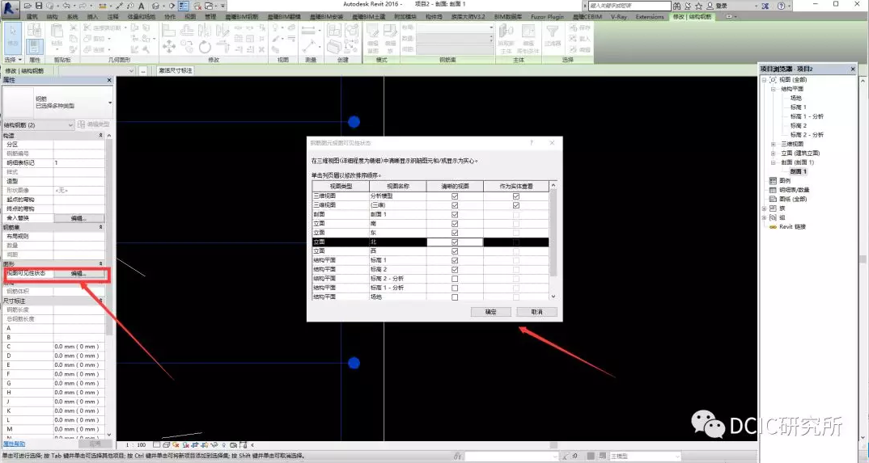Open the 插入 ribbon tab
869x463 pixels.
(x=92, y=17)
